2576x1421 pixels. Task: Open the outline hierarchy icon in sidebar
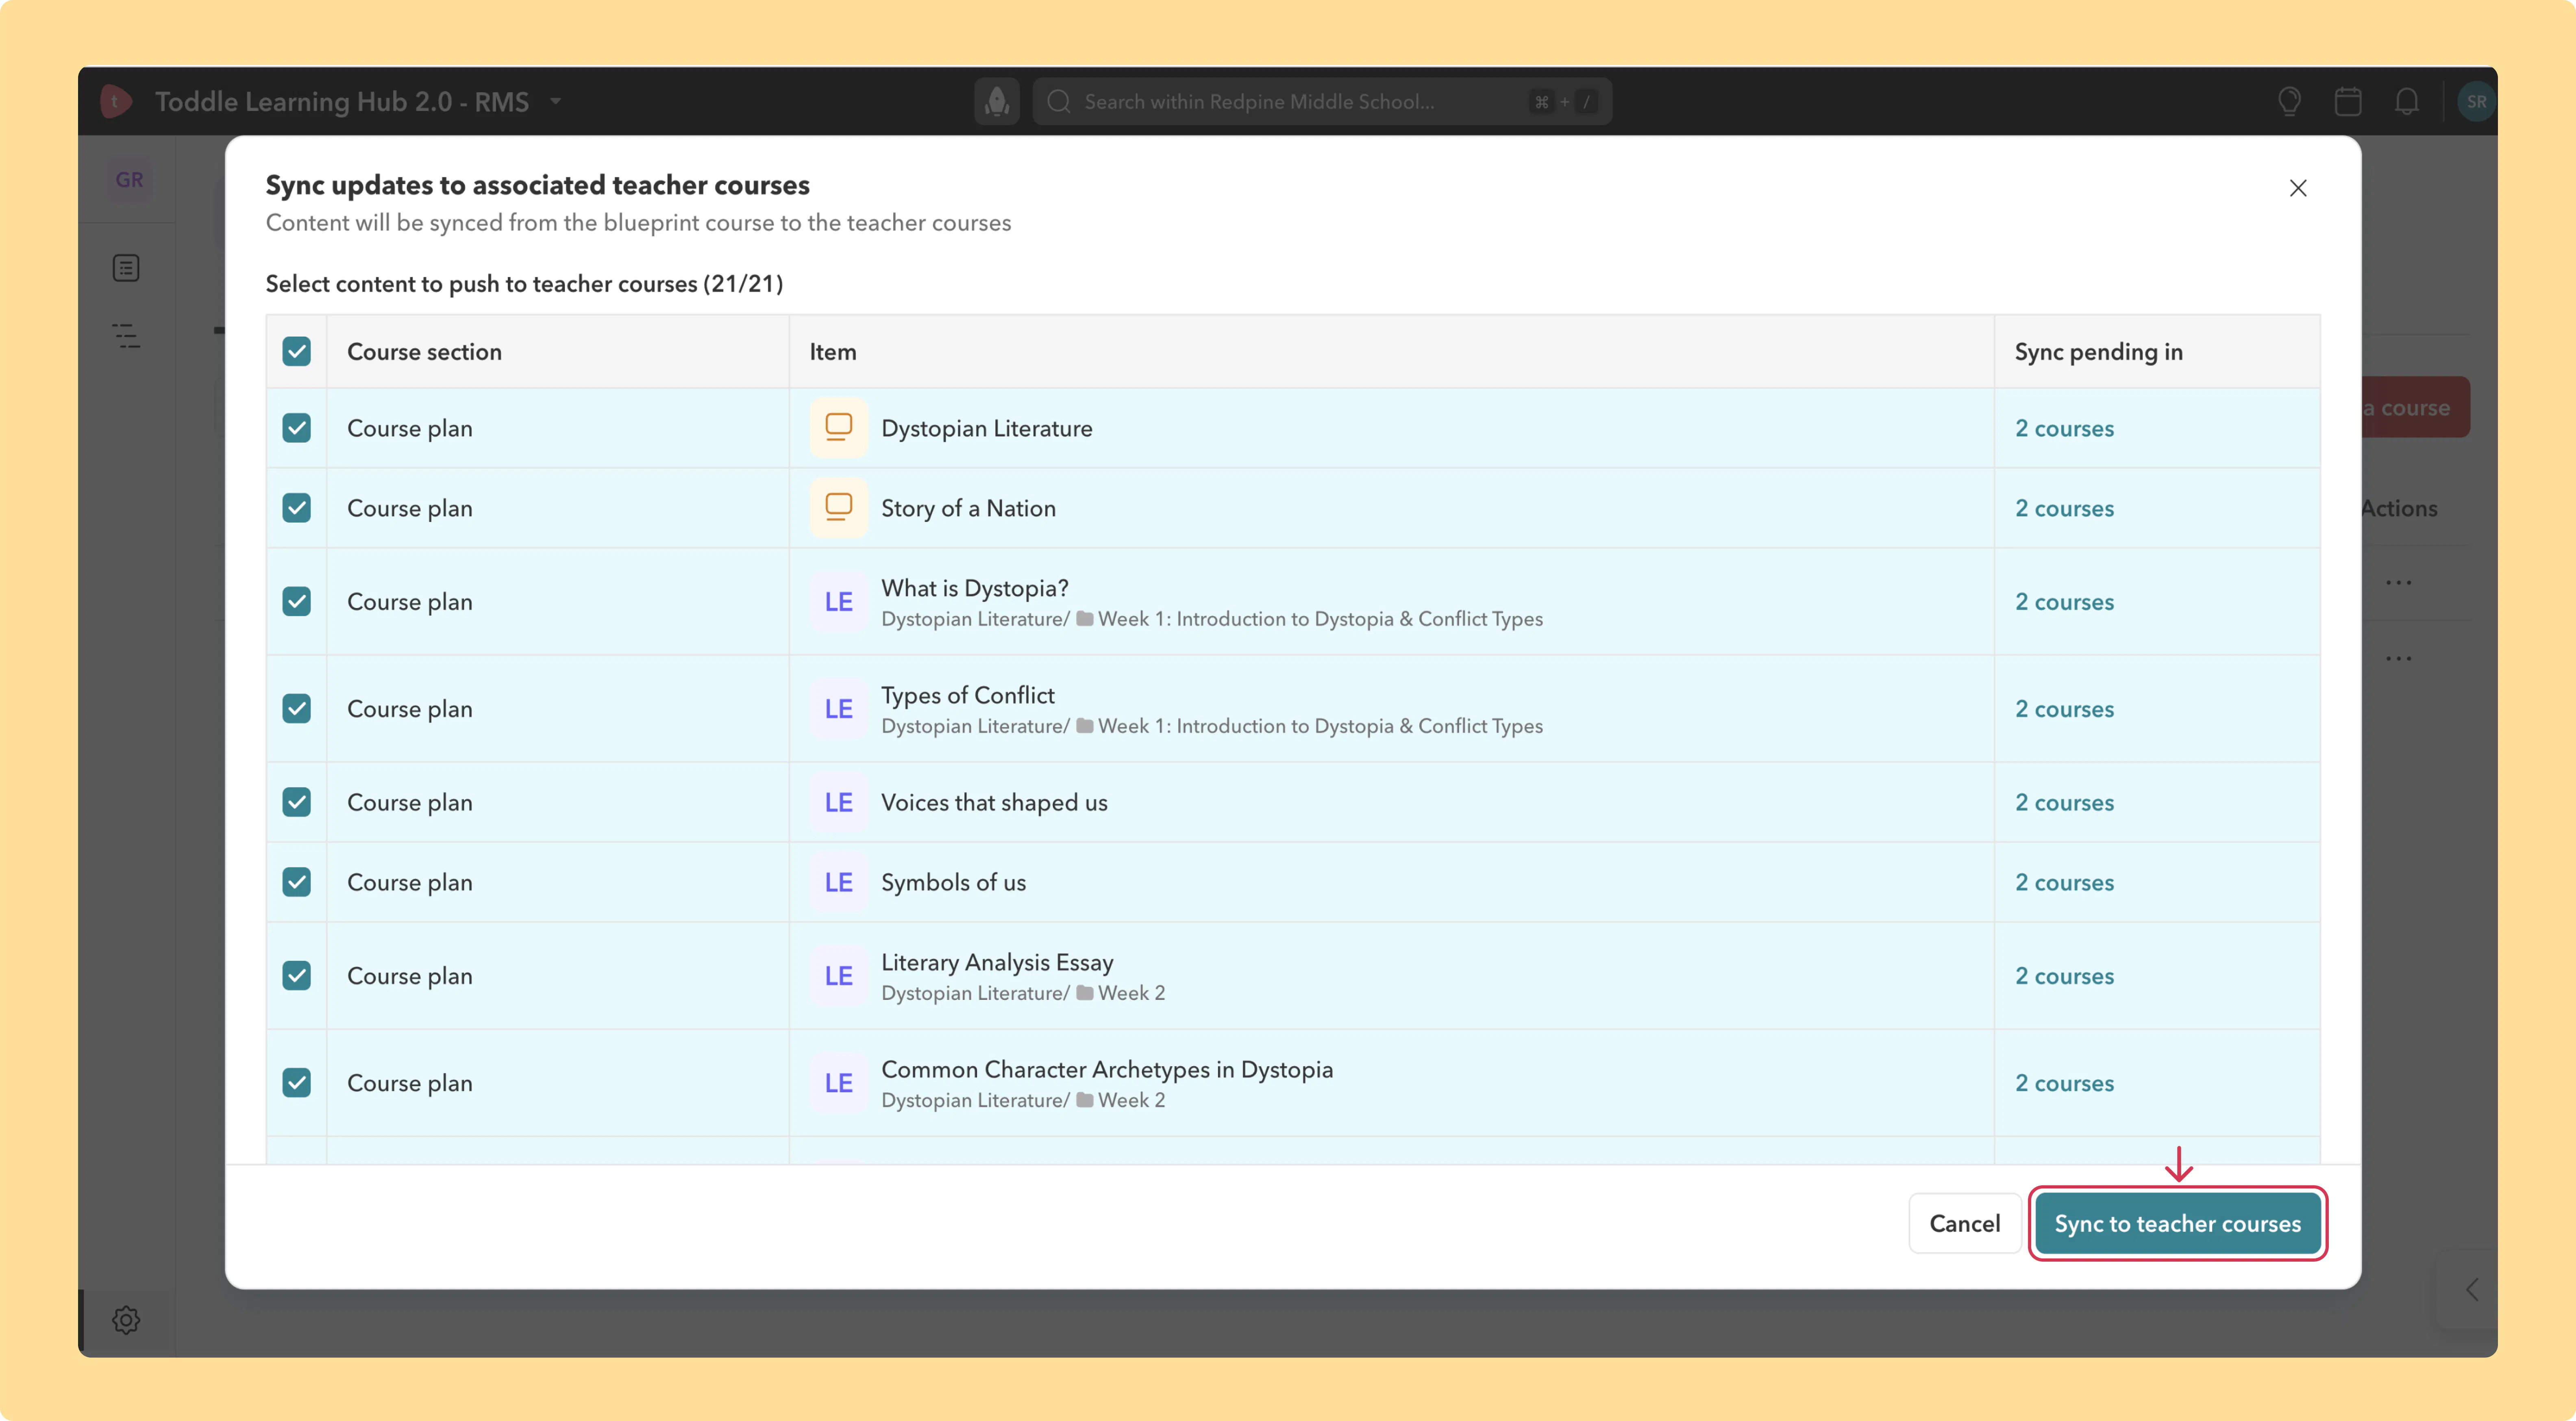pos(126,336)
